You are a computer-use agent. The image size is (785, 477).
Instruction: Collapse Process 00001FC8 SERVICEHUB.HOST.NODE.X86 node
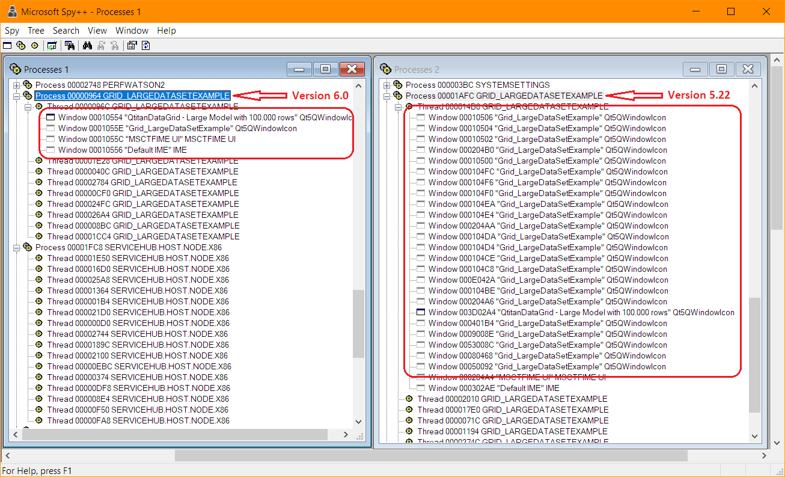(16, 247)
